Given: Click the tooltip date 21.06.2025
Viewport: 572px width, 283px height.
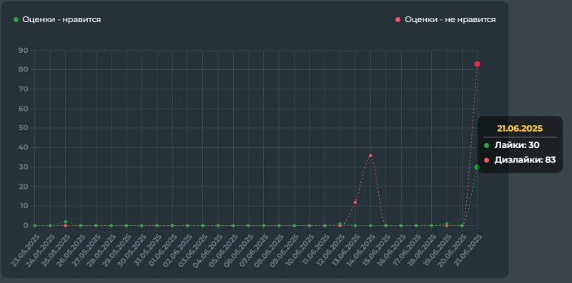Looking at the screenshot, I should (520, 129).
